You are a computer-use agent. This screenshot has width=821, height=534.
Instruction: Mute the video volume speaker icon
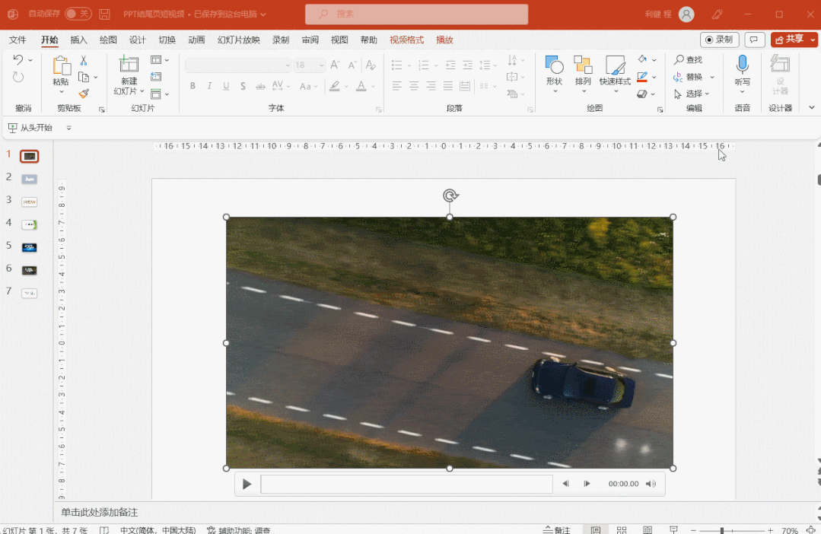pos(651,484)
